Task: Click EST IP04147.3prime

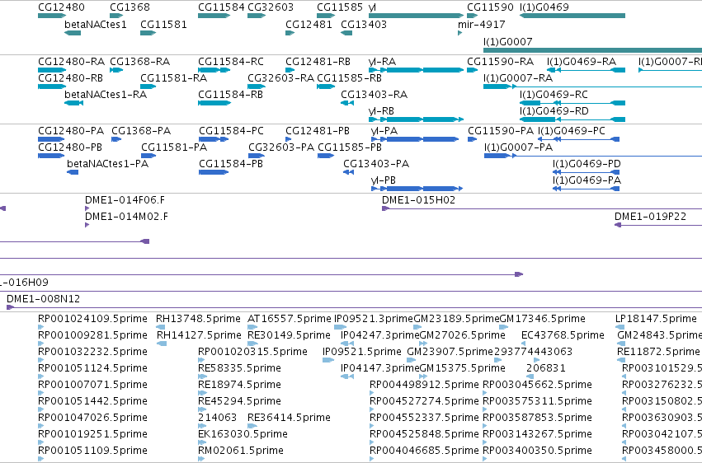Action: tap(347, 376)
